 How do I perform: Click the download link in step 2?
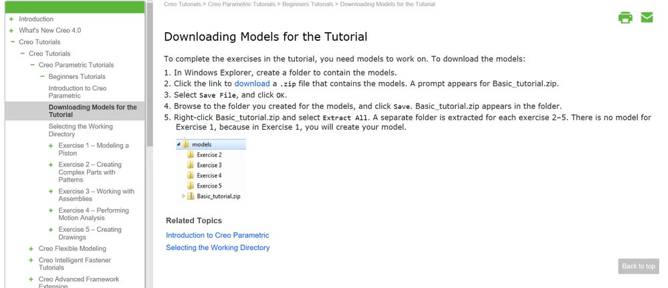[x=252, y=84]
